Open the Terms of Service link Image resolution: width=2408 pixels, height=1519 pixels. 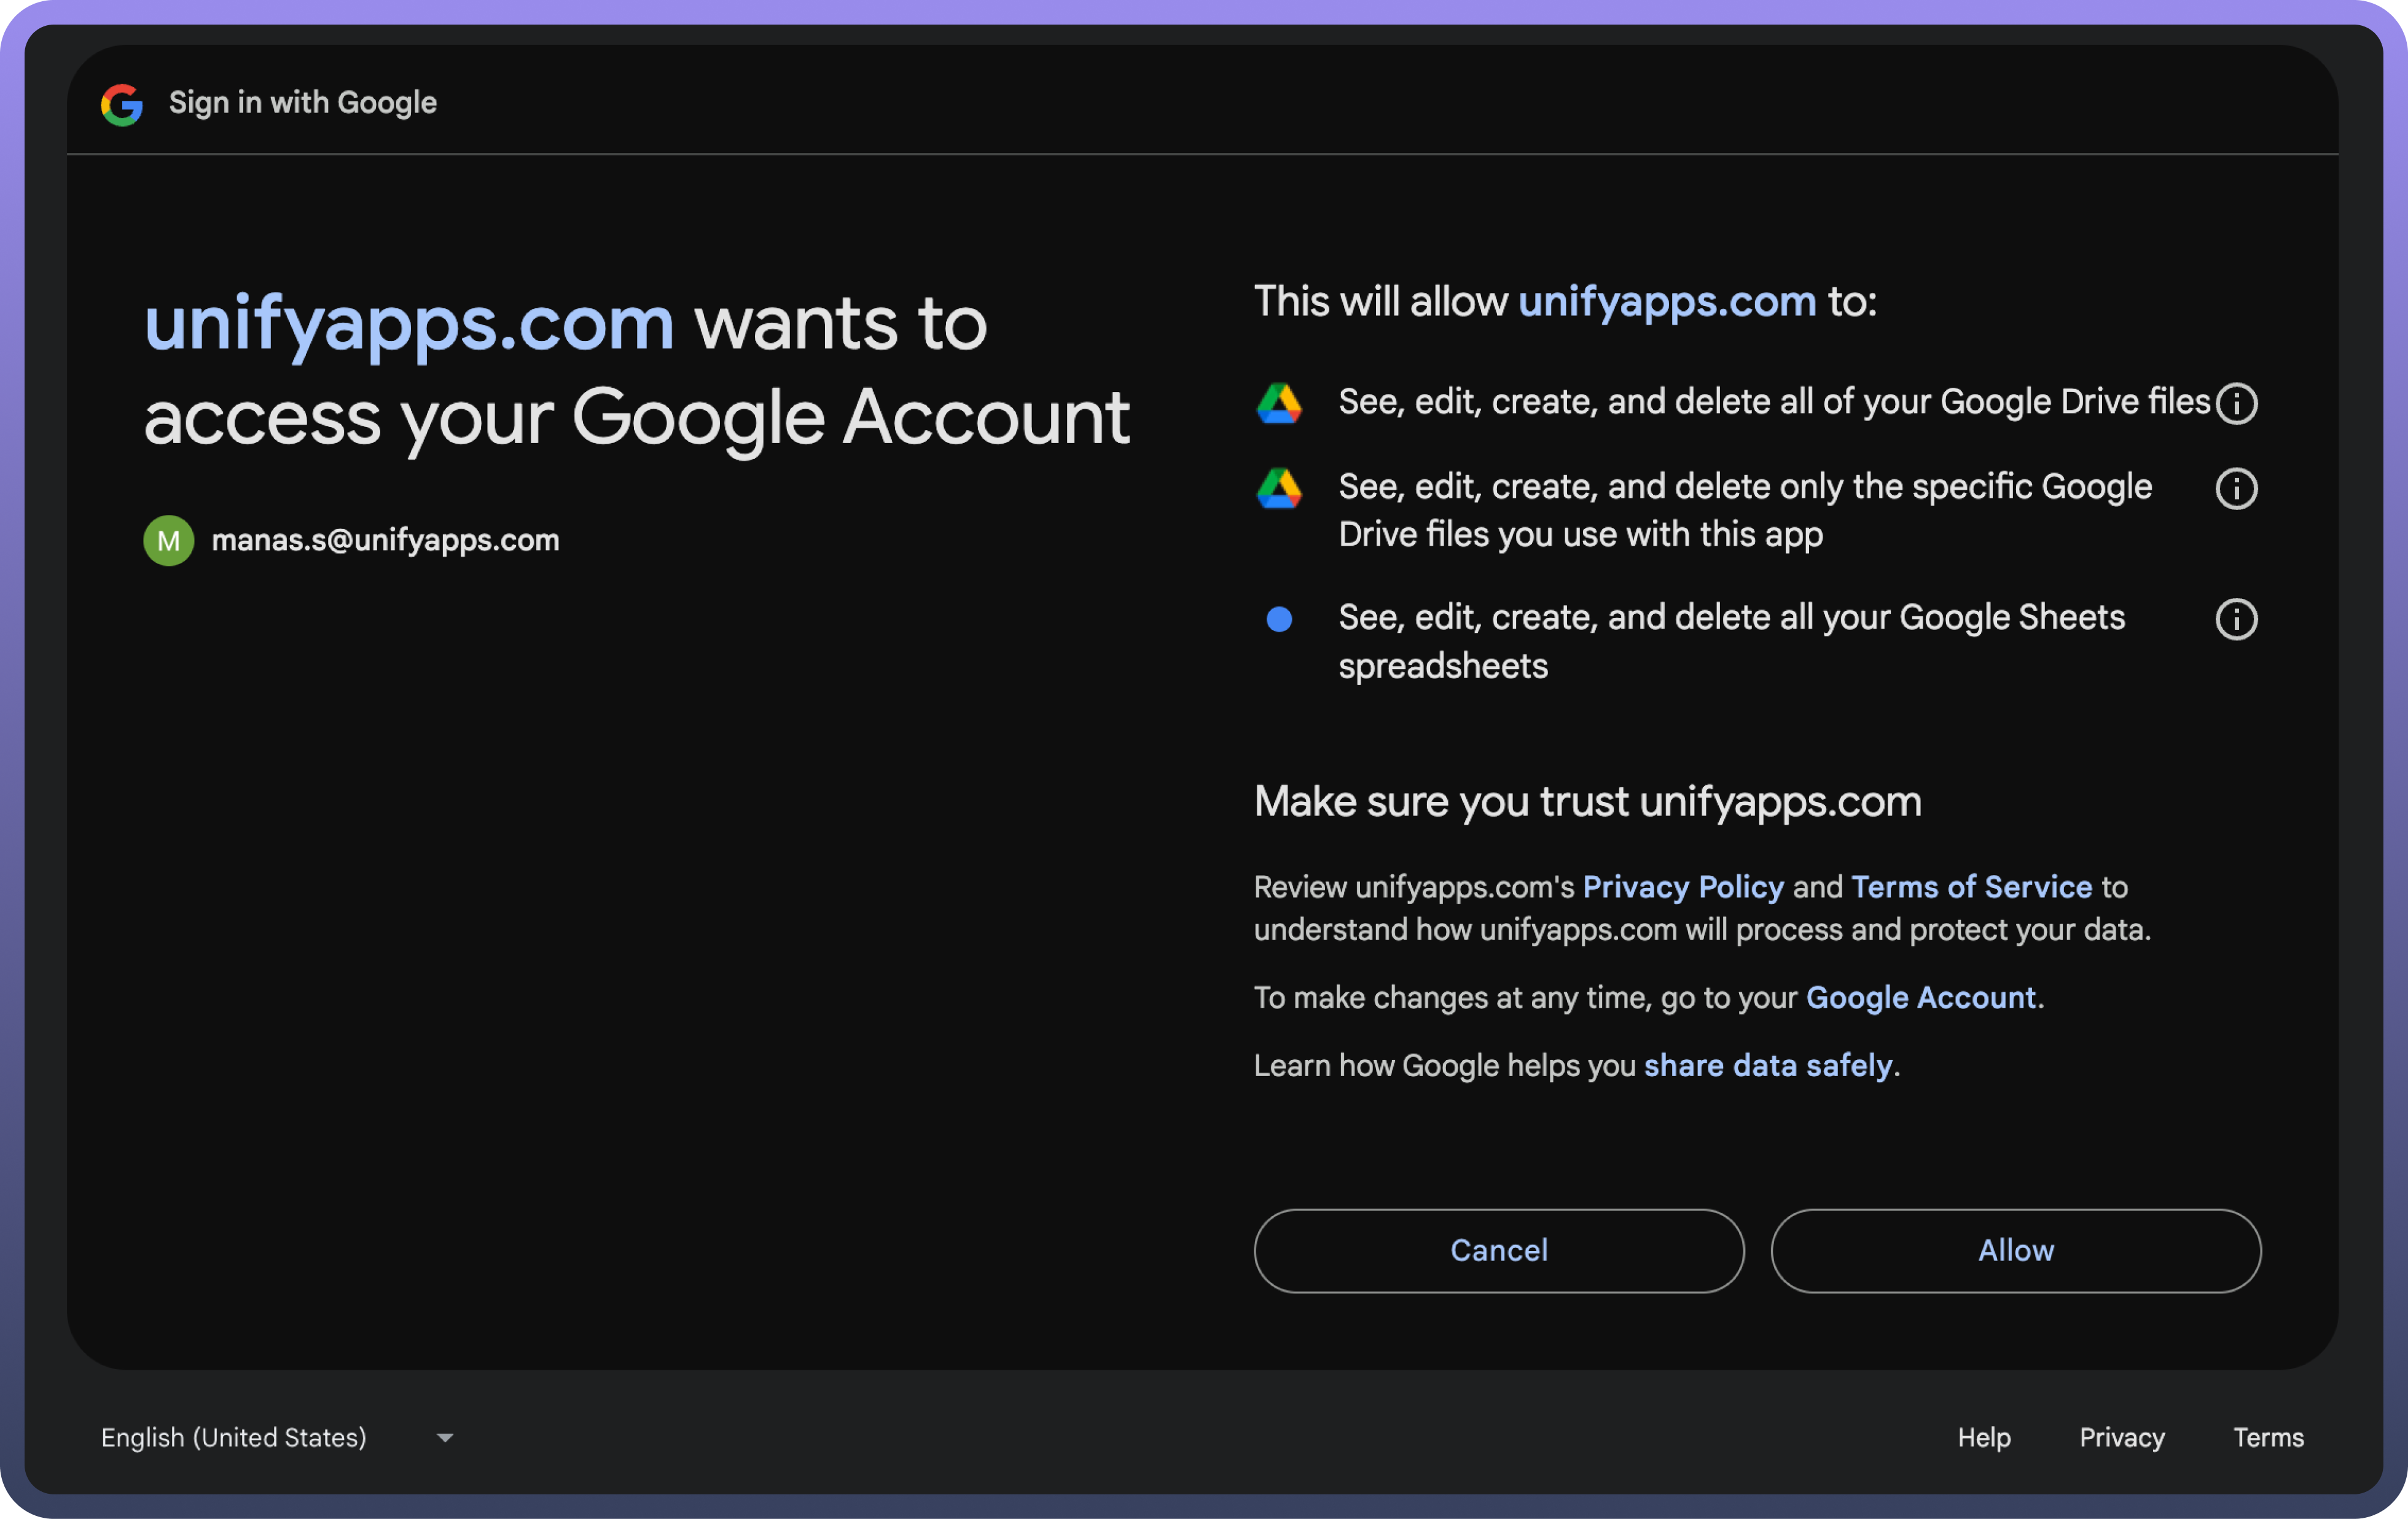click(x=1971, y=887)
